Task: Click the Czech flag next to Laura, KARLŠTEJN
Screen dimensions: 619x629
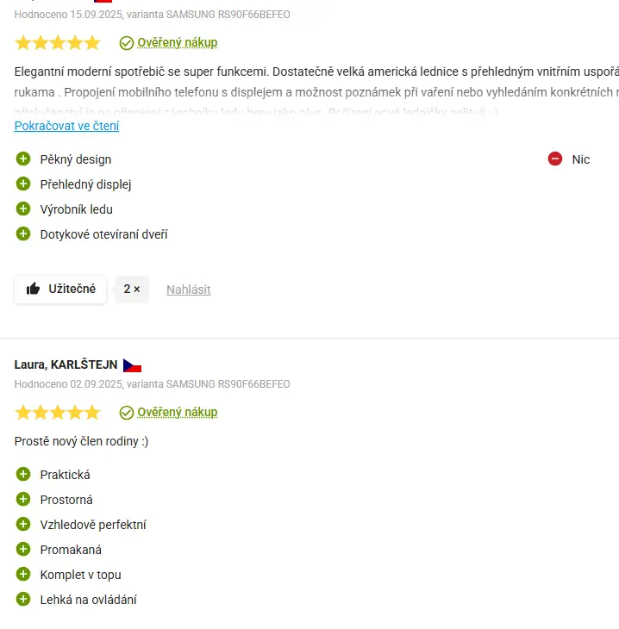Action: pyautogui.click(x=132, y=365)
